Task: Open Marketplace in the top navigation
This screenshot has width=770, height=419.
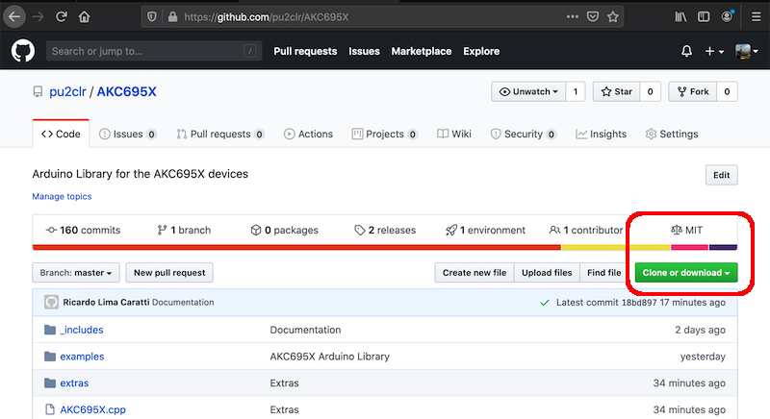Action: coord(422,51)
